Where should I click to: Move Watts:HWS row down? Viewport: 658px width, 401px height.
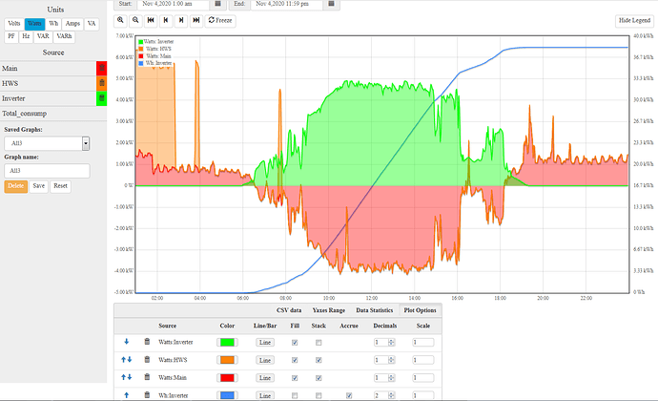130,359
